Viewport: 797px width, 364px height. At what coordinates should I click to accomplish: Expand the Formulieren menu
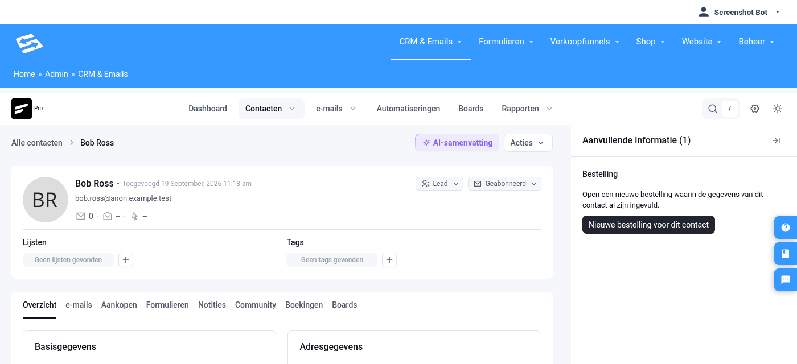point(506,42)
